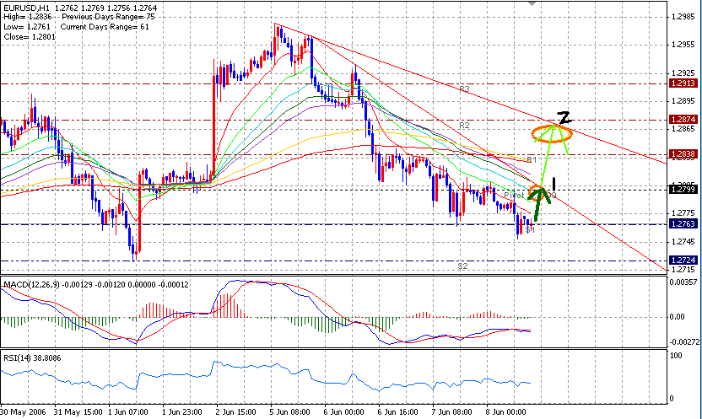Click the 31 May 15:00 time label
702x419 pixels.
coord(78,411)
